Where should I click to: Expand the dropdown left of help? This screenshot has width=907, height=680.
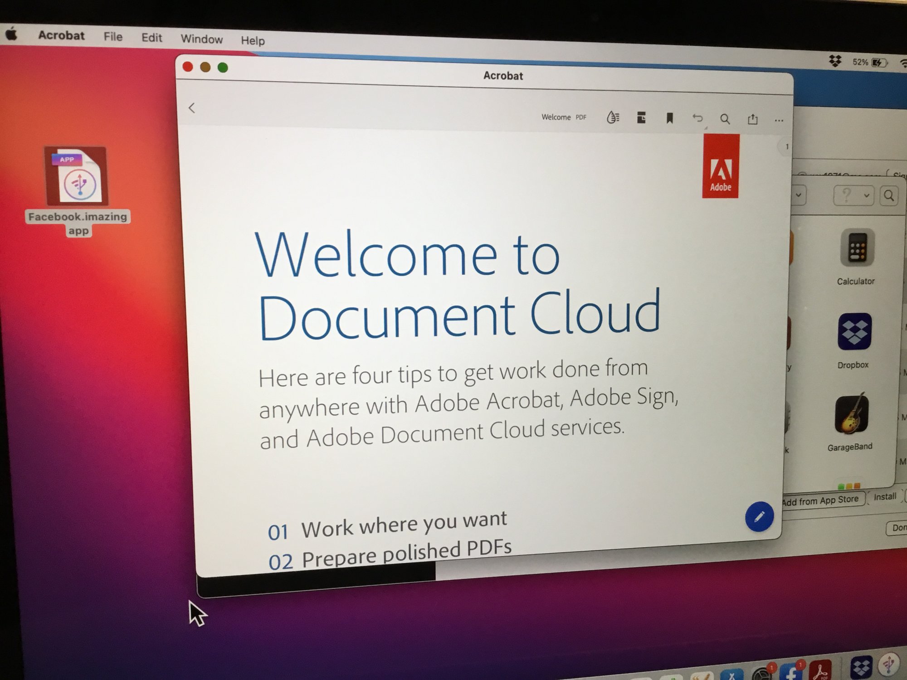pos(799,195)
